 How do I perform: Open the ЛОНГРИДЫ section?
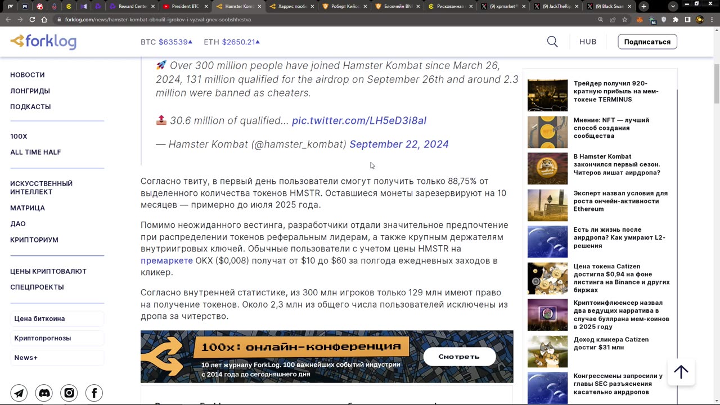pyautogui.click(x=30, y=91)
